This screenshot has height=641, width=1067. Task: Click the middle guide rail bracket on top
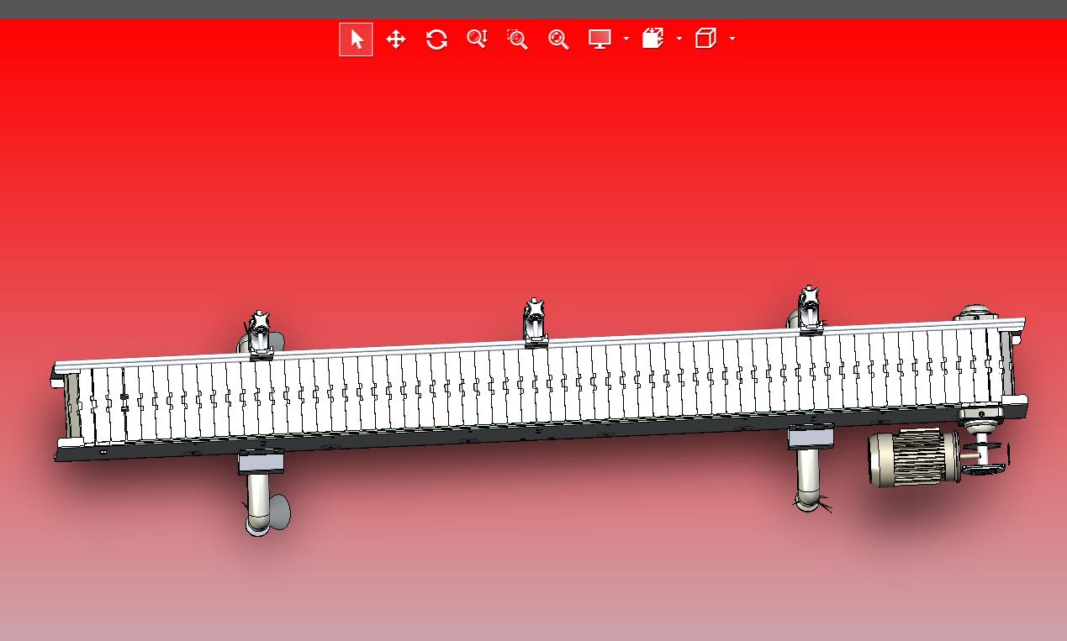click(x=535, y=323)
